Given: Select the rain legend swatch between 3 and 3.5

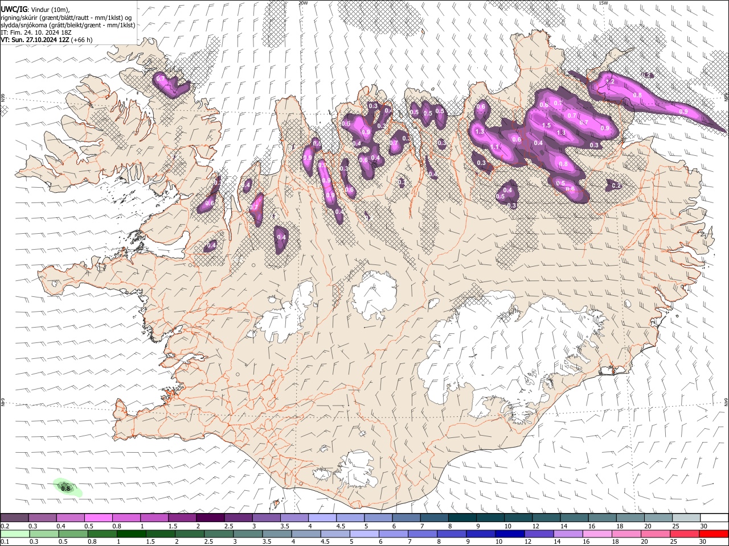Looking at the screenshot, I should (248, 533).
